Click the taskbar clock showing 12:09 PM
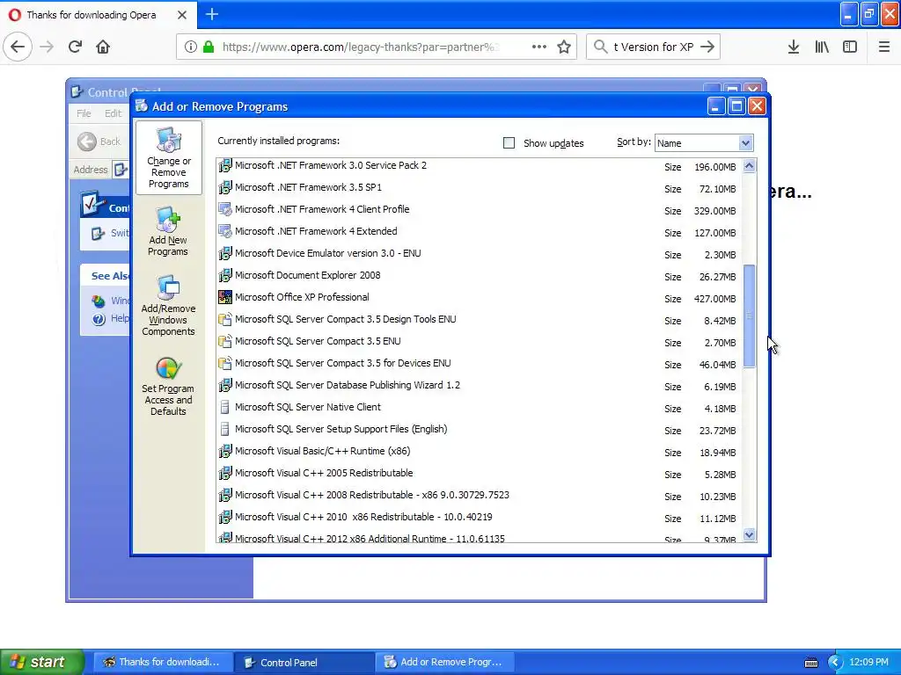 click(x=868, y=662)
